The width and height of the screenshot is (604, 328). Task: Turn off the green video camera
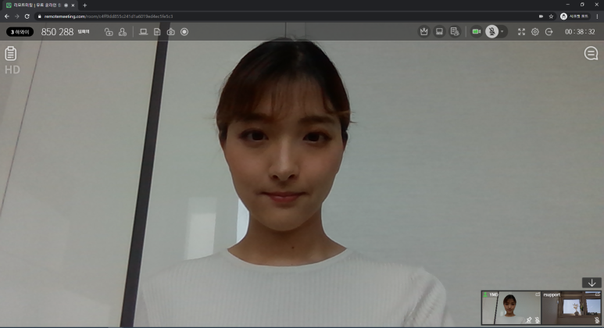tap(477, 31)
